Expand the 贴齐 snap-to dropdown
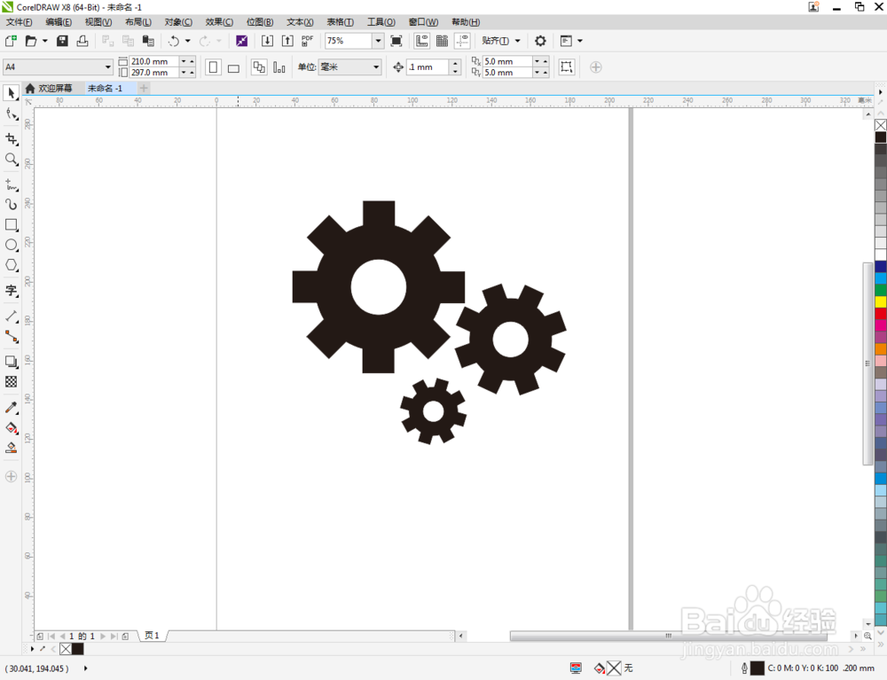This screenshot has width=887, height=680. coord(517,41)
